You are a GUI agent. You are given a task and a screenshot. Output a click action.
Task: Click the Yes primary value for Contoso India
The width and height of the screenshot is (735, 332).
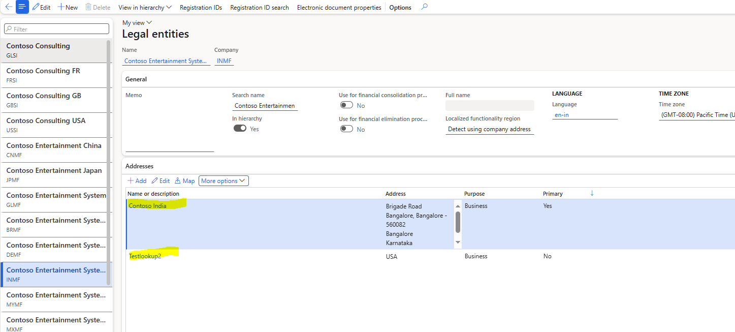tap(548, 206)
